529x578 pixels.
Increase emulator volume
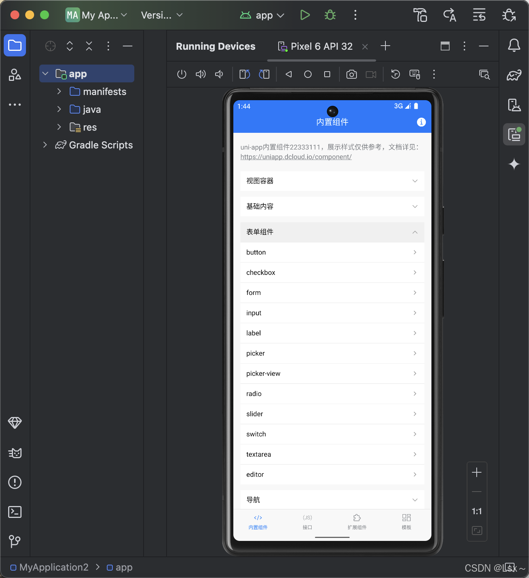201,75
